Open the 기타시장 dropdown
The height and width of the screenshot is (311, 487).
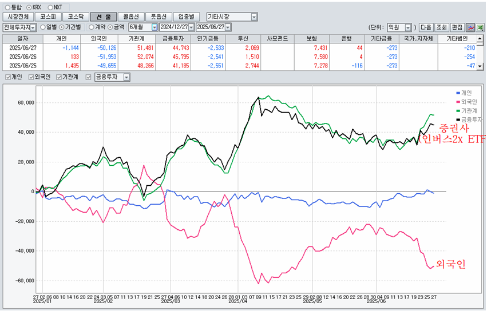pos(254,17)
